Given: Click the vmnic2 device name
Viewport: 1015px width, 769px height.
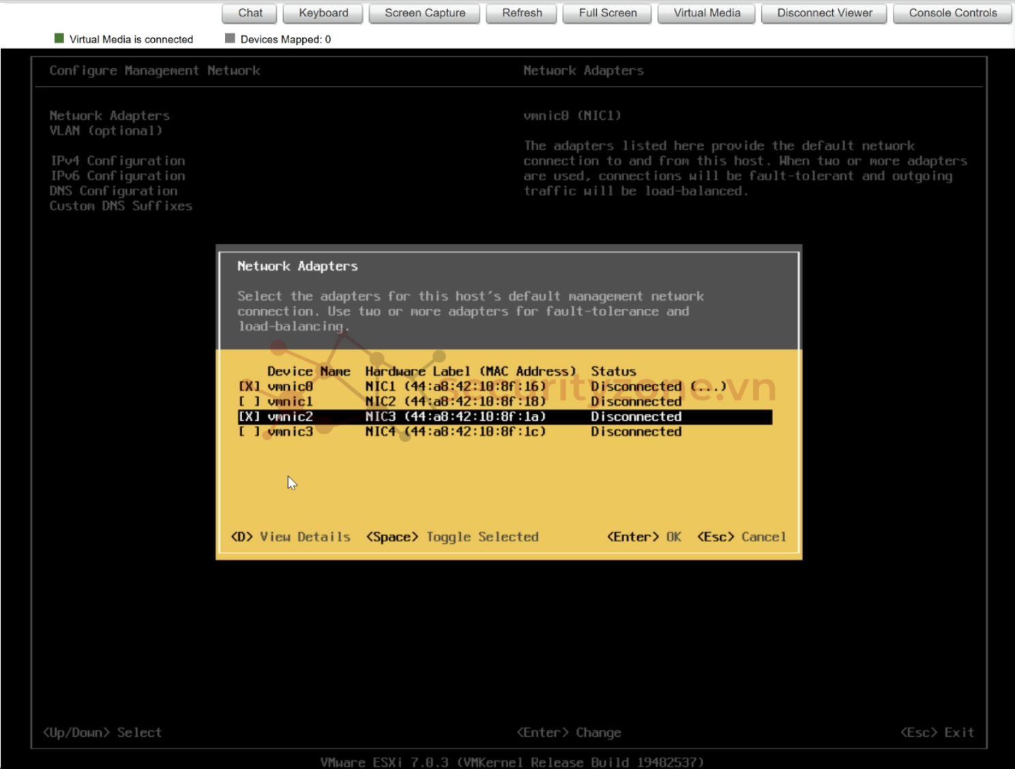Looking at the screenshot, I should pos(290,417).
